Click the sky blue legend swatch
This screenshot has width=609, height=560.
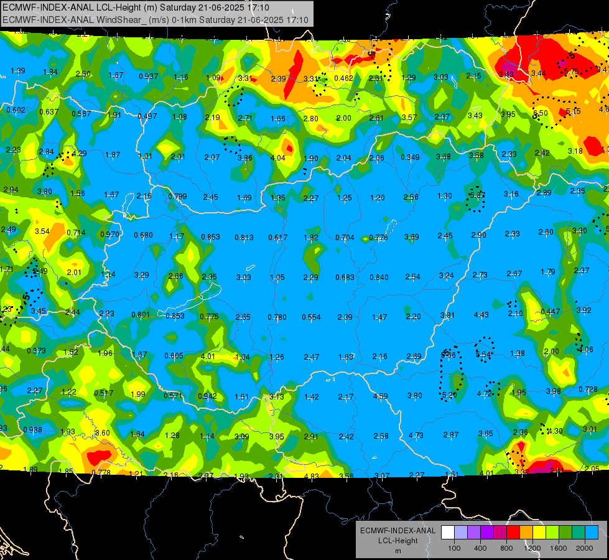[x=592, y=532]
